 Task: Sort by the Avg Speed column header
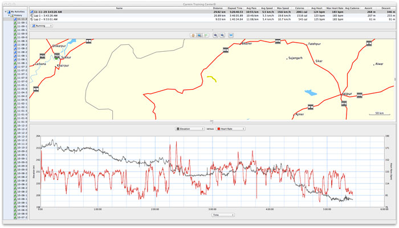(x=267, y=9)
